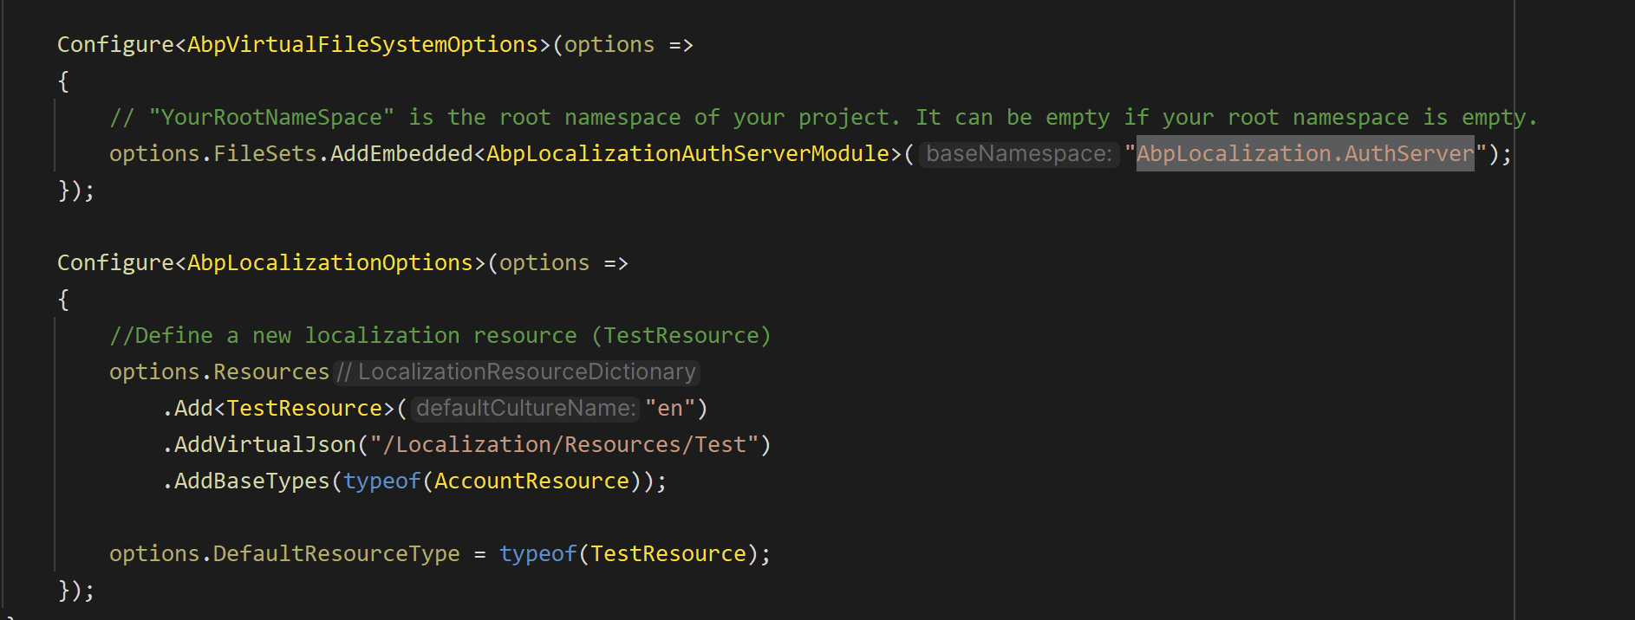The height and width of the screenshot is (620, 1635).
Task: Click the highlighted AbpLocalization.AuthServer string
Action: [x=1305, y=153]
